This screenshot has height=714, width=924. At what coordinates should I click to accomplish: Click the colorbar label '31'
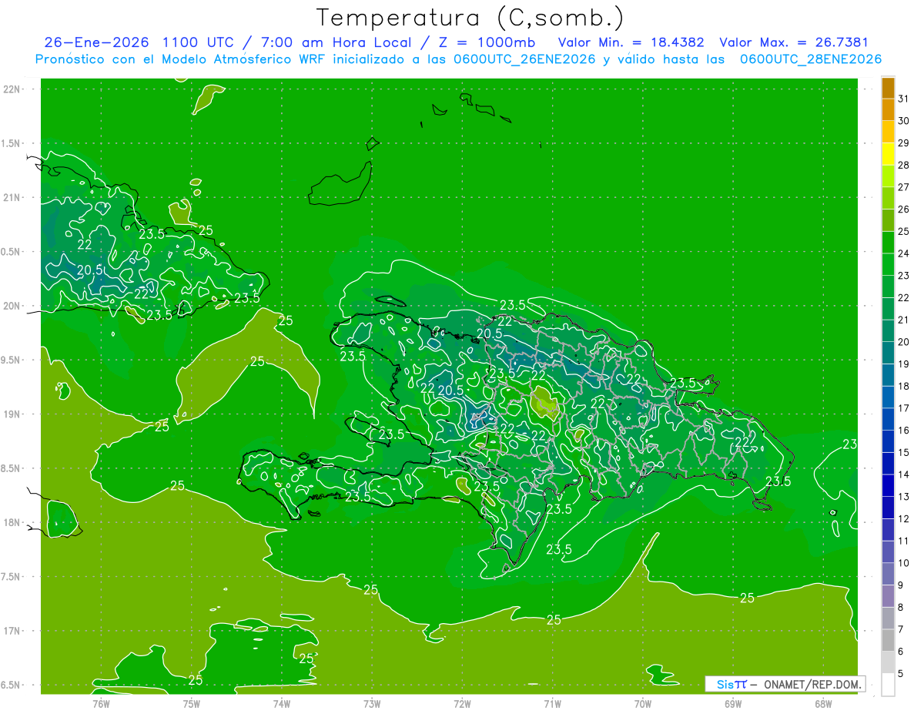coord(904,99)
